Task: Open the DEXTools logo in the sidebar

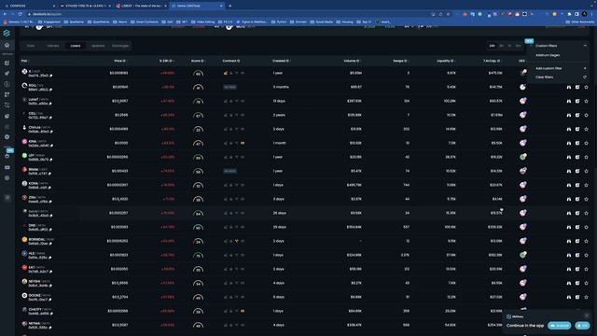Action: [x=7, y=34]
